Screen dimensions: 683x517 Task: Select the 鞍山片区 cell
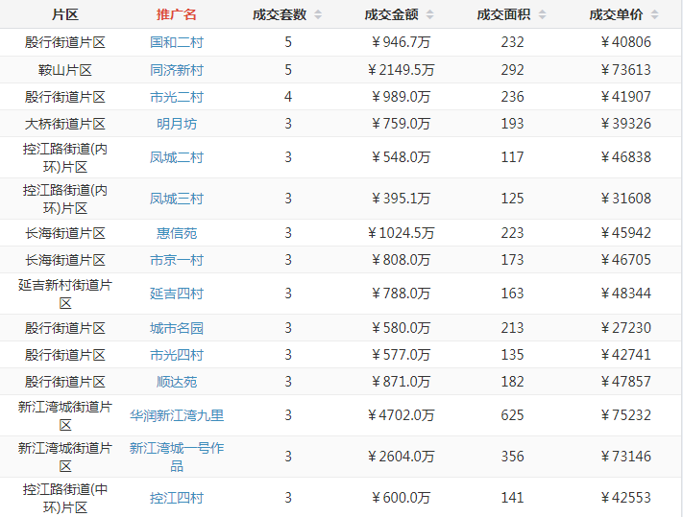click(65, 70)
